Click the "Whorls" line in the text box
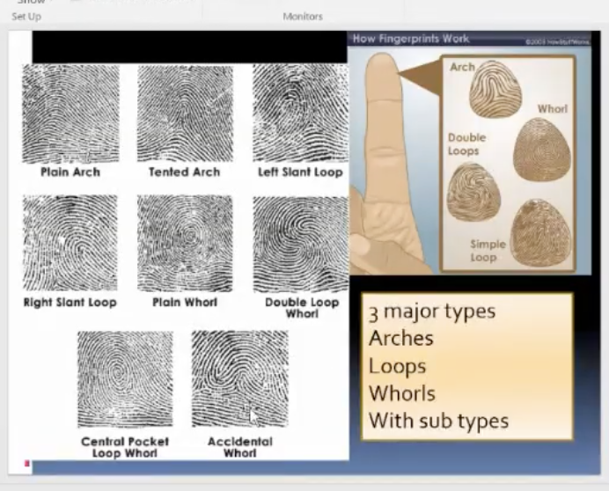609x491 pixels. click(402, 393)
